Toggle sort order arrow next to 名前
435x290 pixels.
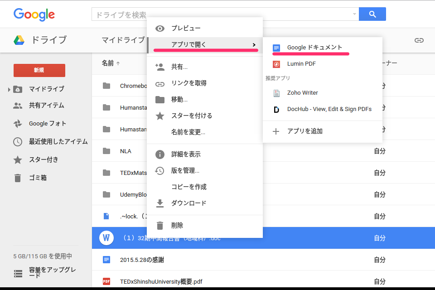pos(118,63)
